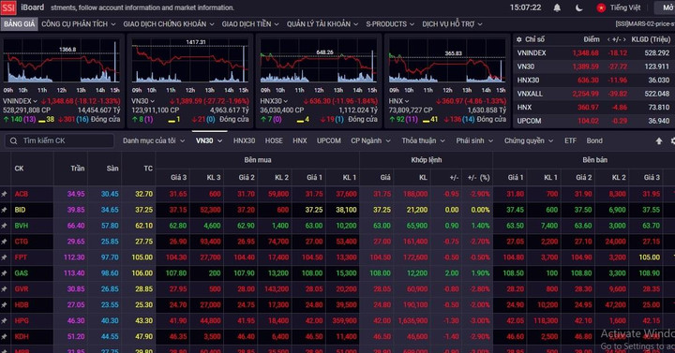Expand Danh mục của tôi list
Image resolution: width=675 pixels, height=353 pixels.
point(154,140)
